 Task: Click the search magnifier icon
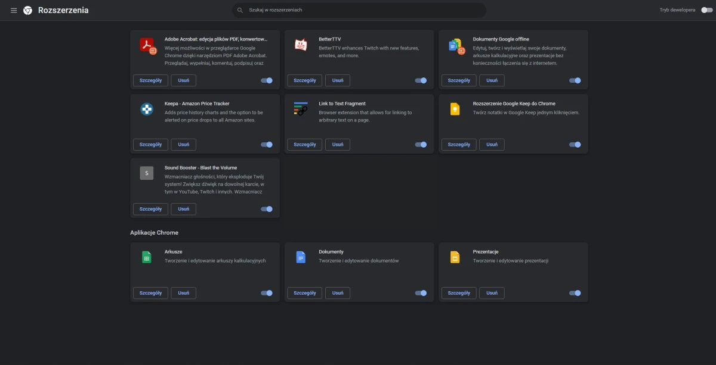(240, 10)
